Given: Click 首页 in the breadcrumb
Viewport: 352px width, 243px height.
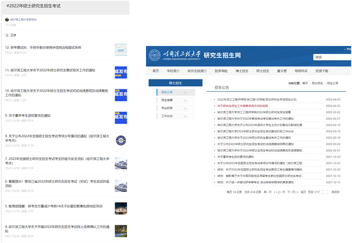Looking at the screenshot, I should (x=305, y=83).
